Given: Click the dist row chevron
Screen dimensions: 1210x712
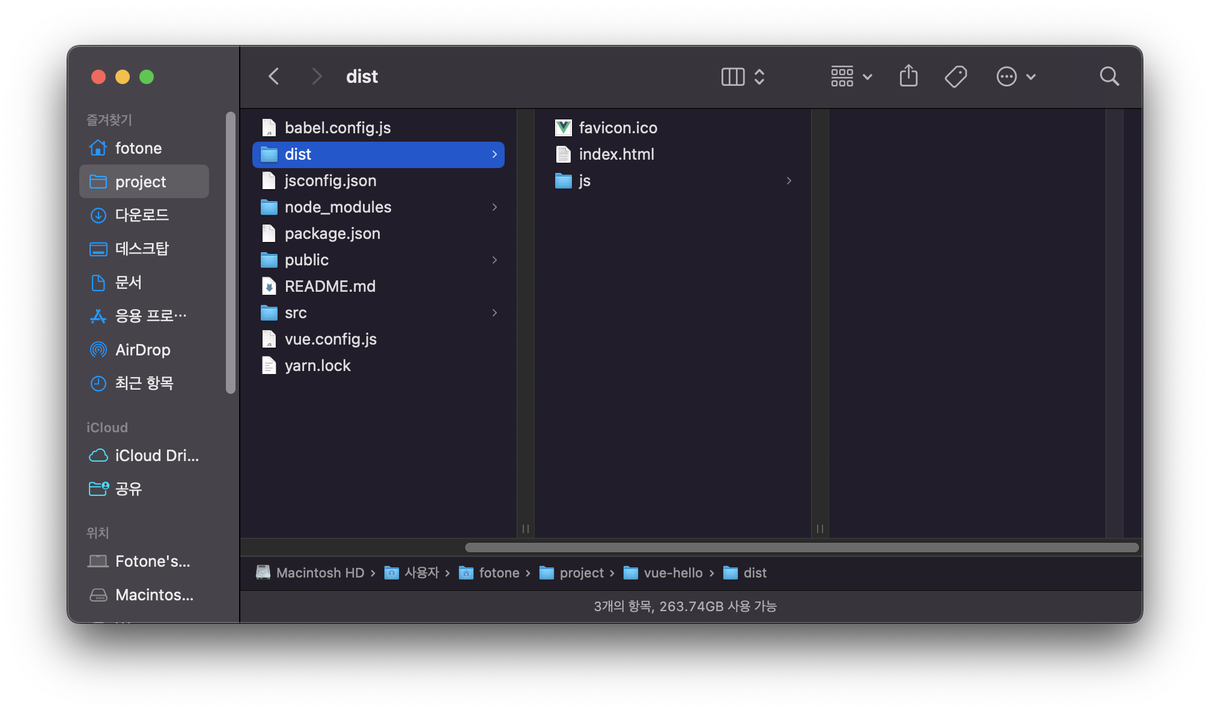Looking at the screenshot, I should [494, 154].
